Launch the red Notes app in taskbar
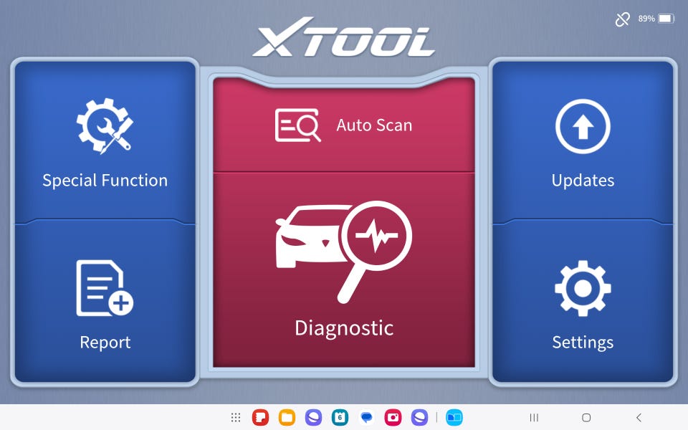 pyautogui.click(x=260, y=417)
